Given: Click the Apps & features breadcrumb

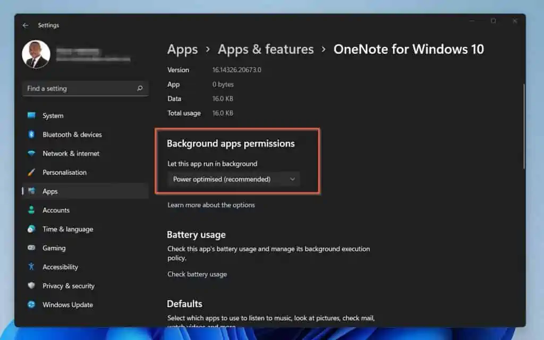Looking at the screenshot, I should pos(266,49).
